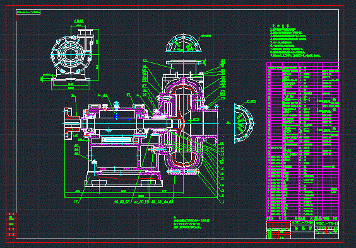Click the title block at the bottom right
This screenshot has width=356, height=248.
[302, 230]
